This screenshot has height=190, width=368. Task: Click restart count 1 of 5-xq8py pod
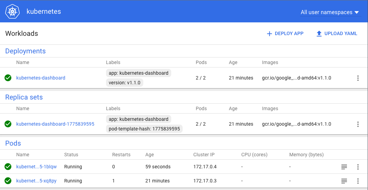click(x=113, y=181)
